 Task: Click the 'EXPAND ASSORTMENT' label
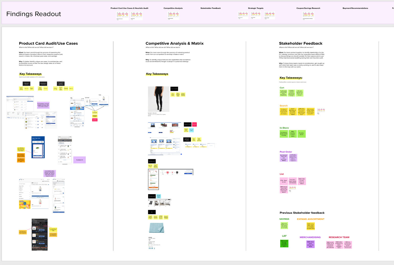310,219
